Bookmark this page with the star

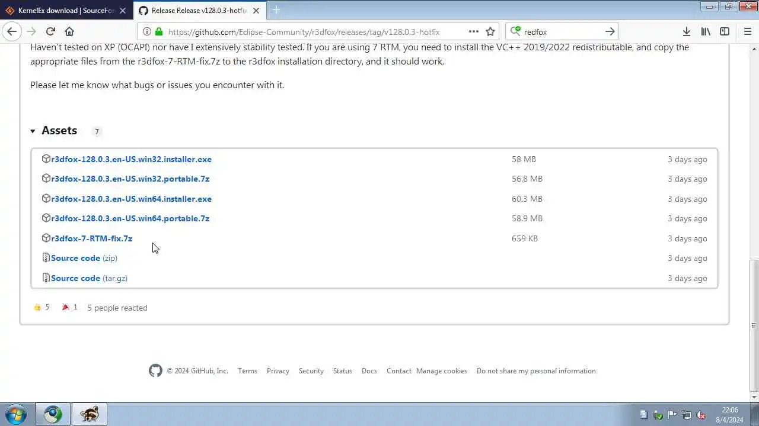(x=490, y=32)
